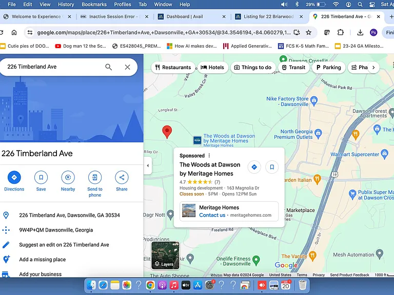The height and width of the screenshot is (295, 394).
Task: Get directions to The Woods at Dawson
Action: point(254,167)
